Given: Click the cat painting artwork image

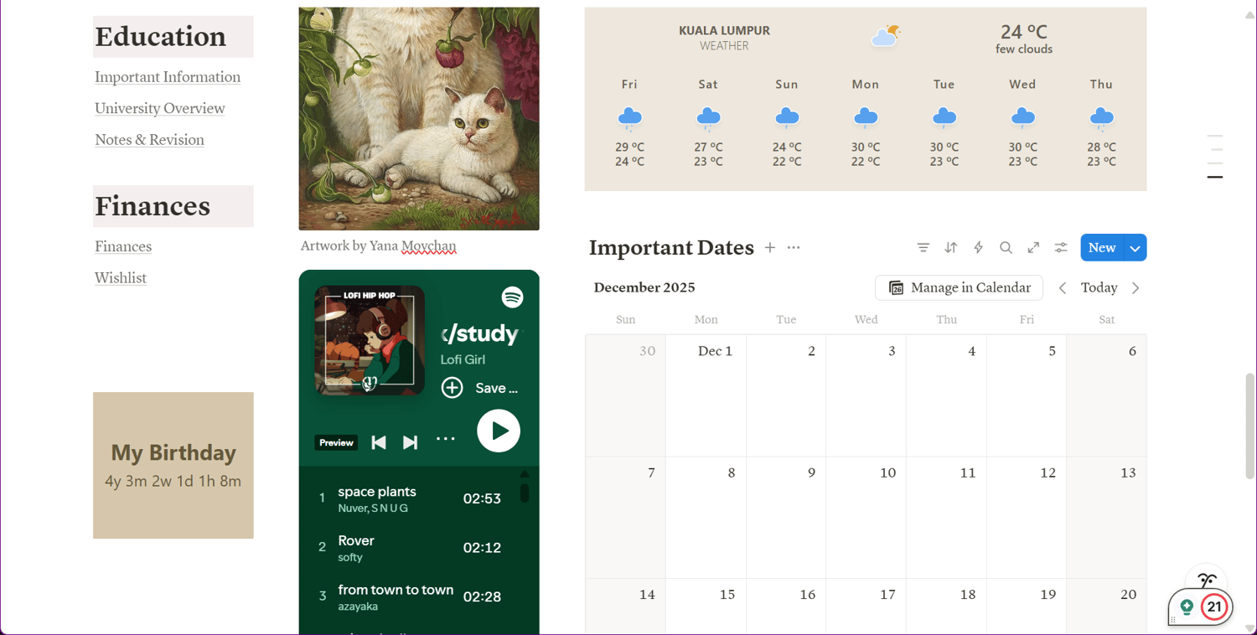Looking at the screenshot, I should pyautogui.click(x=419, y=119).
